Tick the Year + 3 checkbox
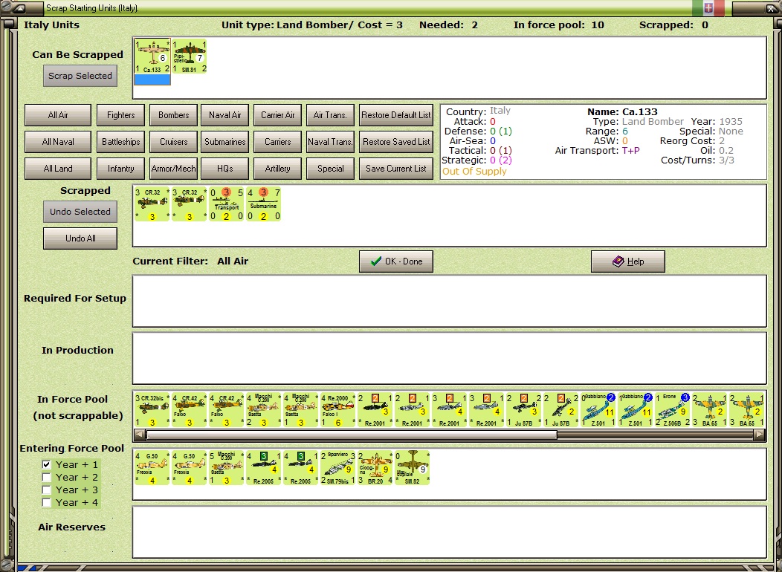Image resolution: width=782 pixels, height=572 pixels. 46,490
